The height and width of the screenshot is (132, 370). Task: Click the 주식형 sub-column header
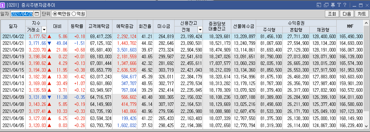coord(269,30)
